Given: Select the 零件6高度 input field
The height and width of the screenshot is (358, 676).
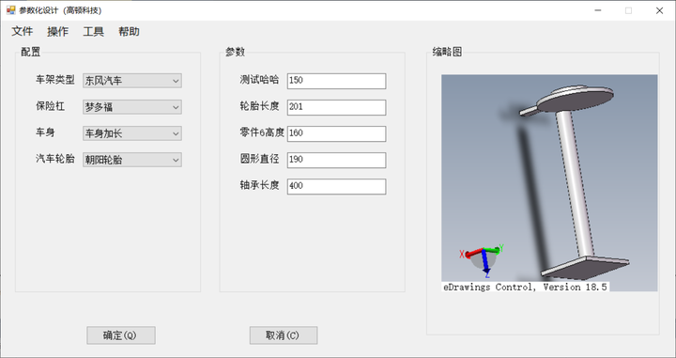Looking at the screenshot, I should click(x=336, y=133).
